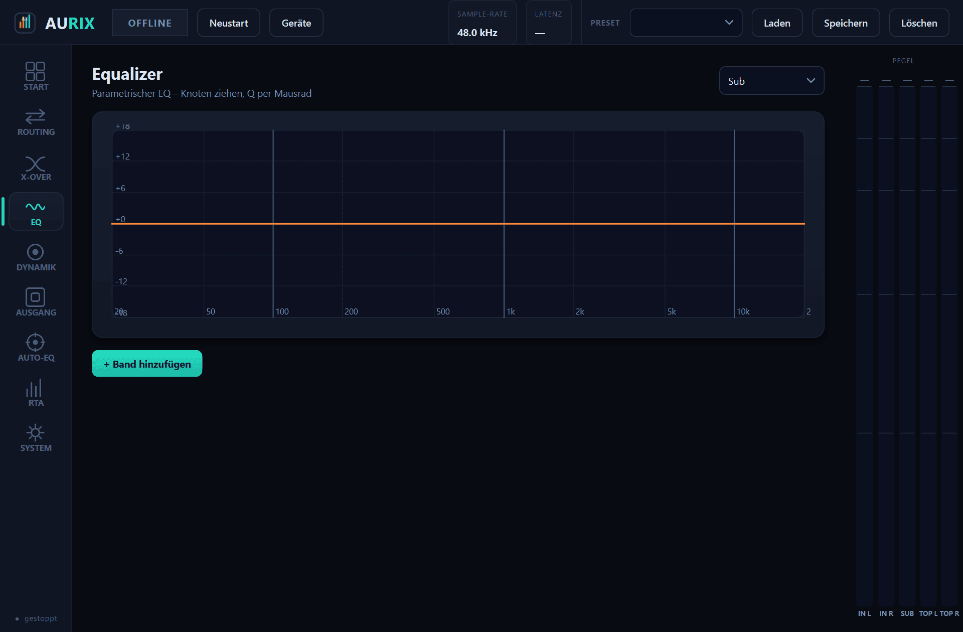Click the orange EQ response curve

click(457, 224)
